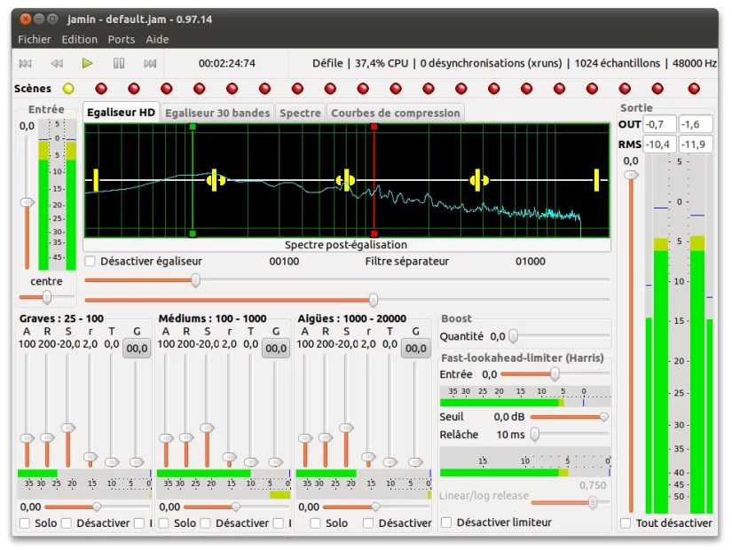
Task: Open the Ports menu
Action: 122,39
